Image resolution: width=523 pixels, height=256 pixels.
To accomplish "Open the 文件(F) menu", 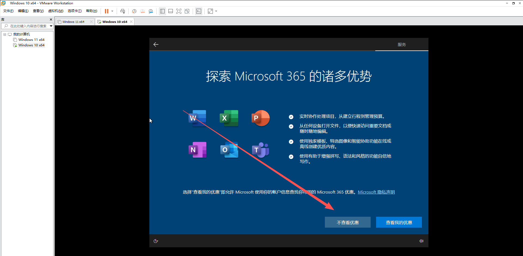I will coord(8,11).
